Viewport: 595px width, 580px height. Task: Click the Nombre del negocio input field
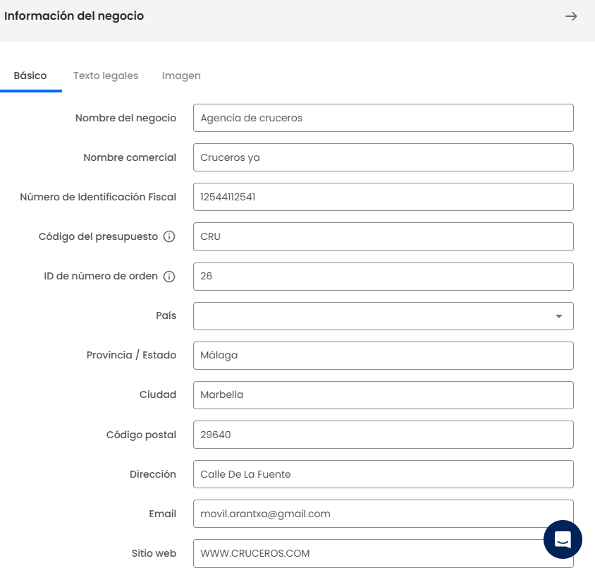tap(383, 118)
